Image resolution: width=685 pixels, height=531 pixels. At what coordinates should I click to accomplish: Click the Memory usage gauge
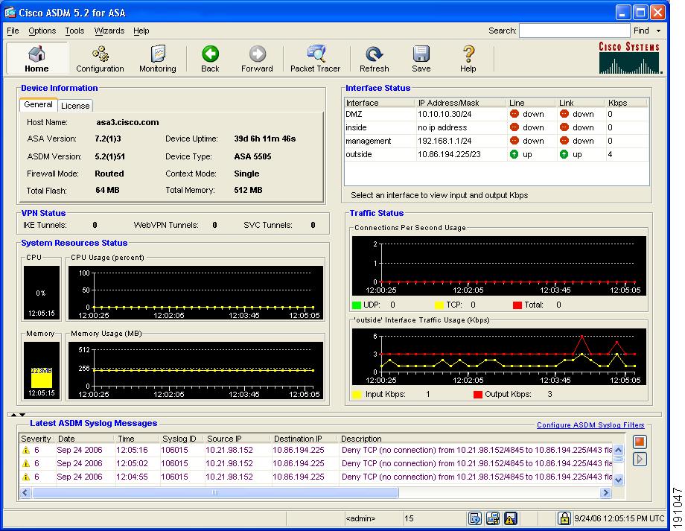(x=42, y=371)
